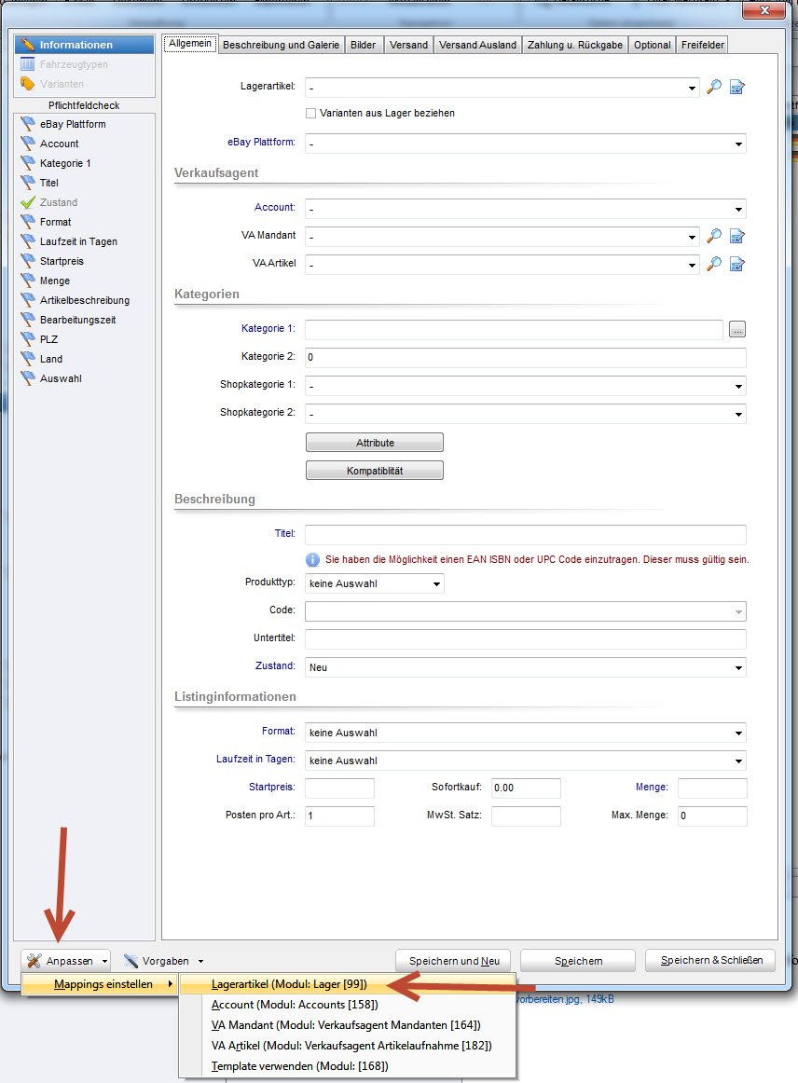The height and width of the screenshot is (1083, 798).
Task: Click the Speichern button
Action: 578,961
